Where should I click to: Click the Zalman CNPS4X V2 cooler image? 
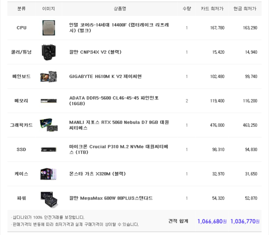point(48,52)
